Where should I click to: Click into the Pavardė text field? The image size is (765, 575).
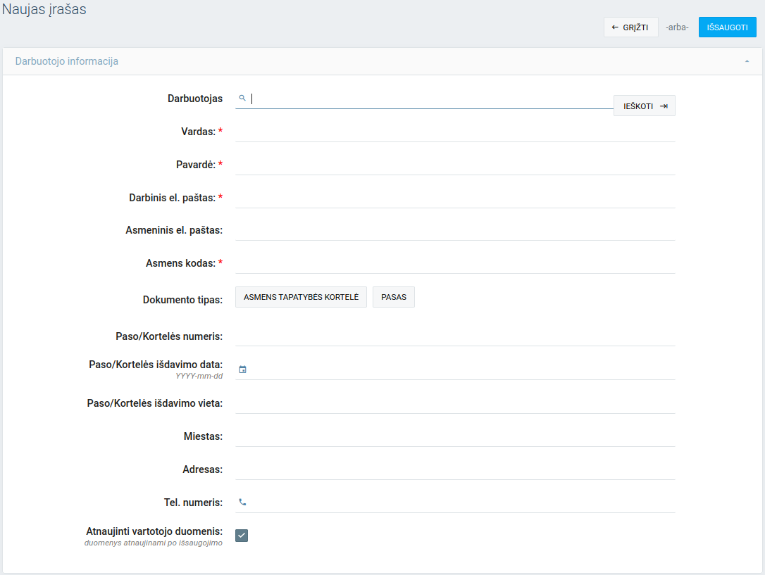[454, 165]
